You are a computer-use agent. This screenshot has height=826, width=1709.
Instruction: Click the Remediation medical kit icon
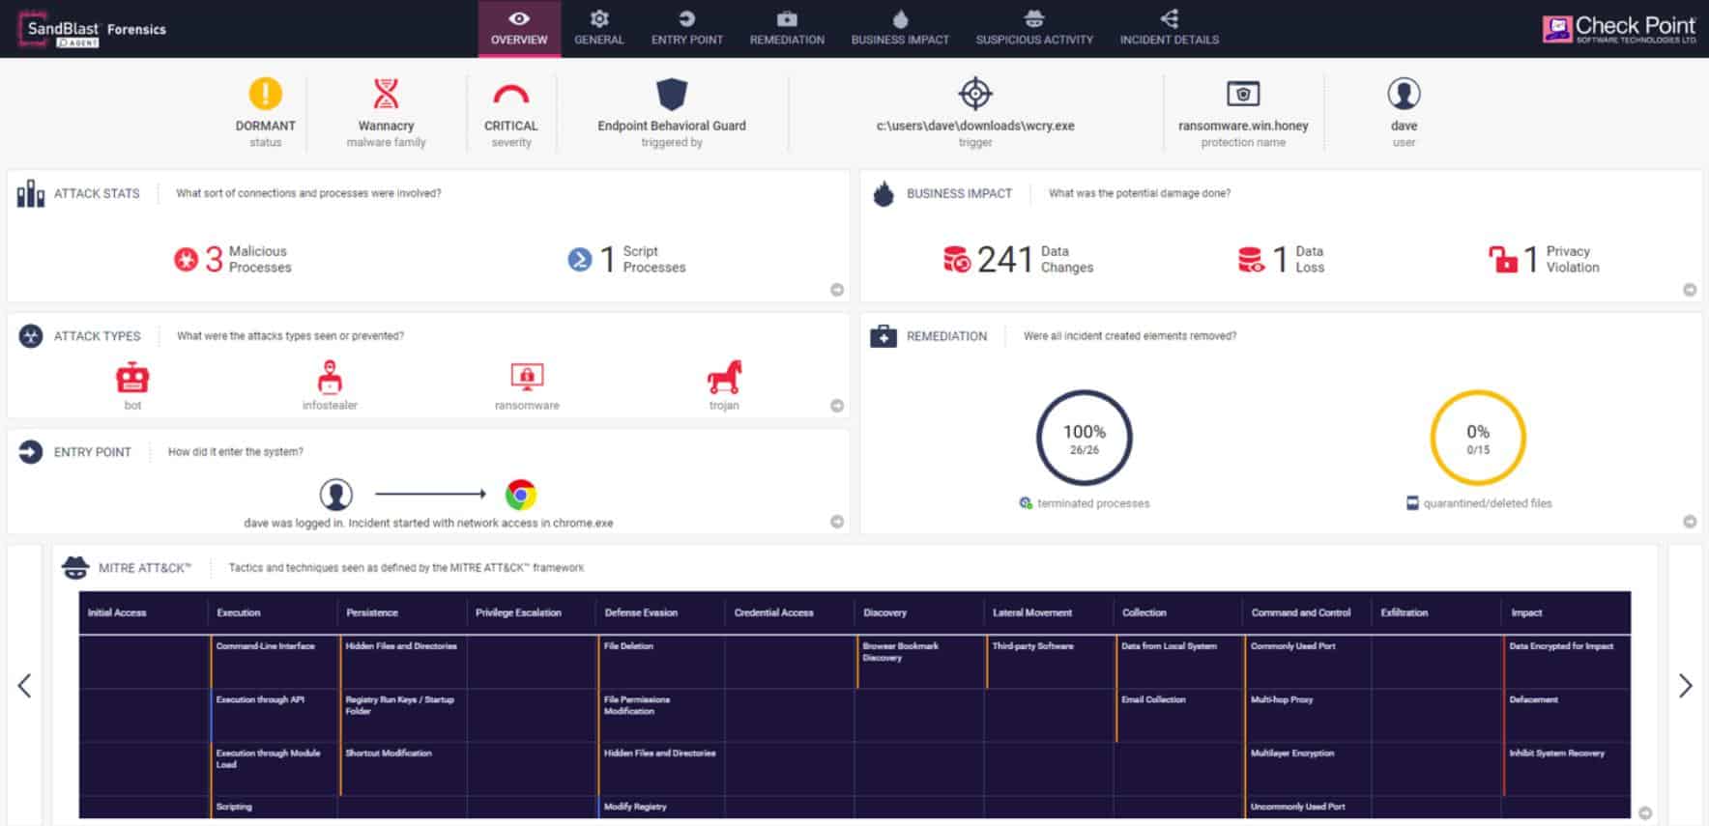[883, 336]
